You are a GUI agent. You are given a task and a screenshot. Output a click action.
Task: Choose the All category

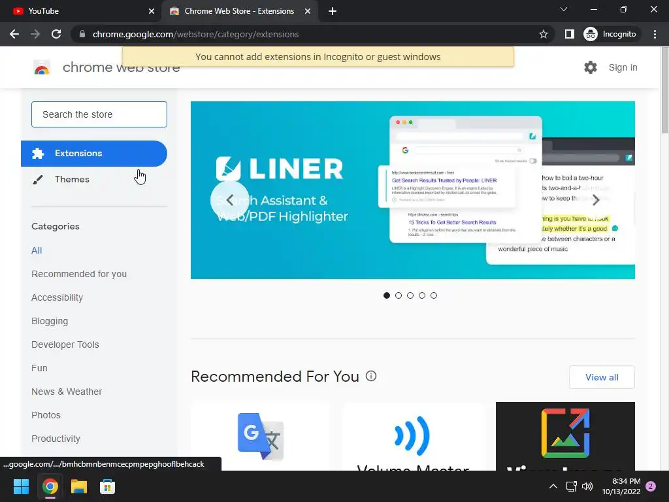click(x=37, y=250)
